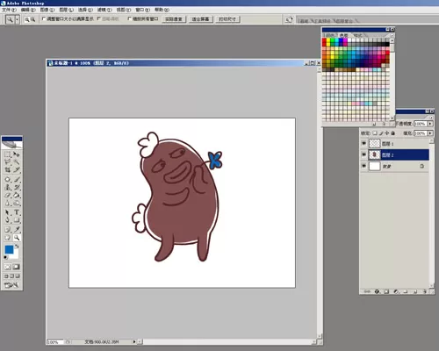Click the 实际像素 button
The height and width of the screenshot is (351, 439).
tap(174, 19)
